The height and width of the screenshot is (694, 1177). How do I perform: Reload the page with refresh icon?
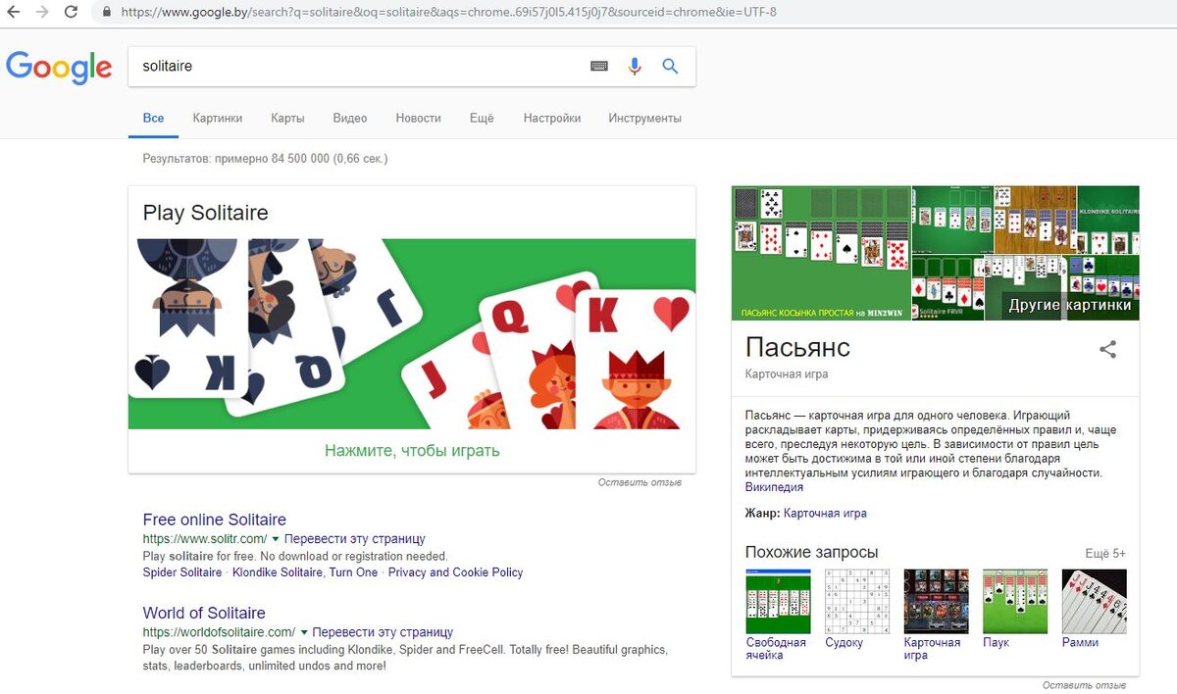click(x=71, y=13)
